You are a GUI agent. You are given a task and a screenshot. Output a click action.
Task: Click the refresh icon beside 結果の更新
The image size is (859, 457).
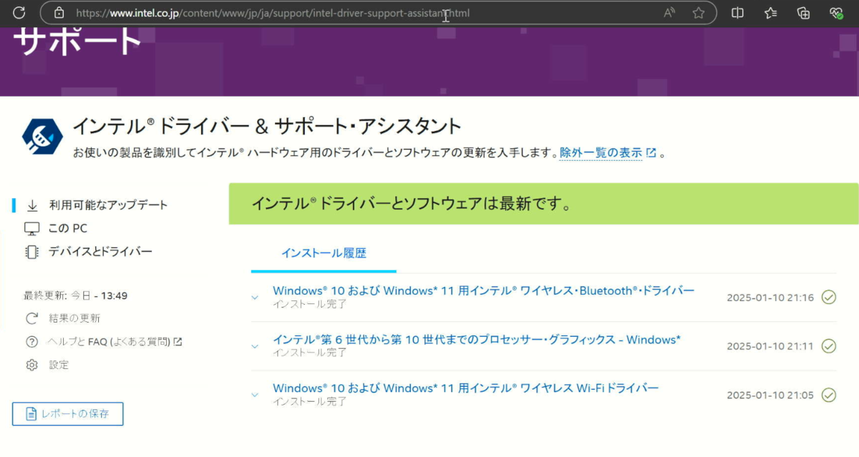click(31, 318)
